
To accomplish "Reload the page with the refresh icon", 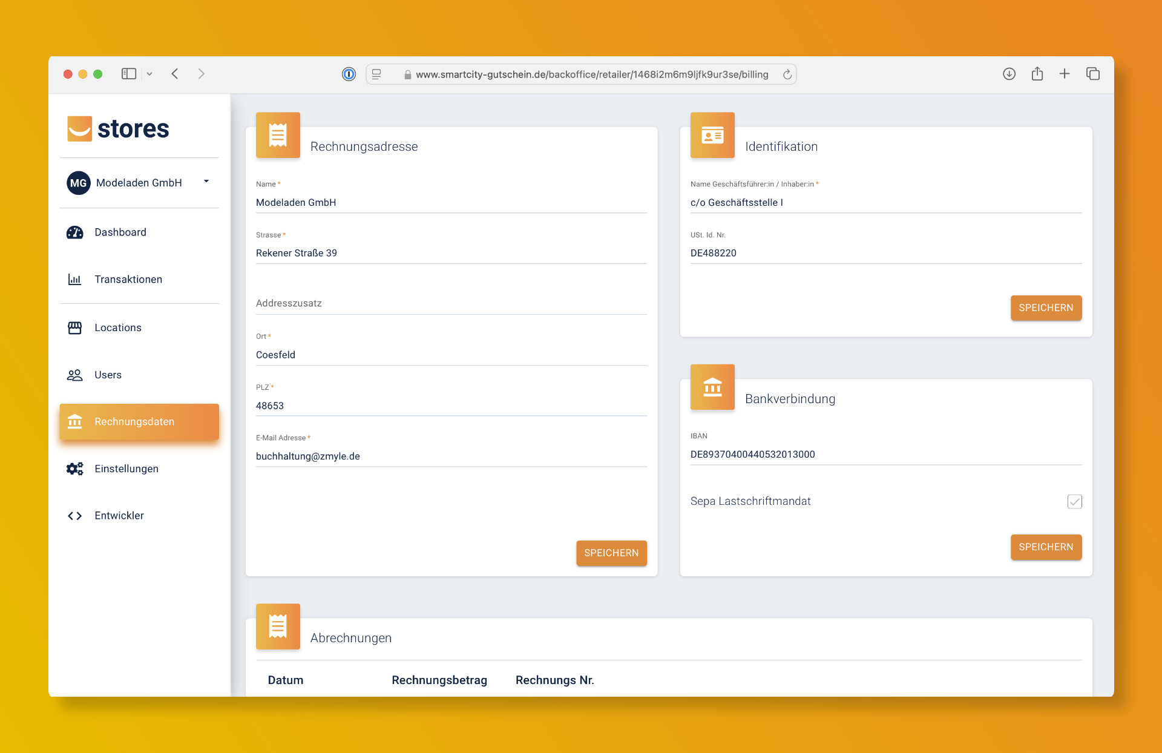I will pyautogui.click(x=787, y=74).
